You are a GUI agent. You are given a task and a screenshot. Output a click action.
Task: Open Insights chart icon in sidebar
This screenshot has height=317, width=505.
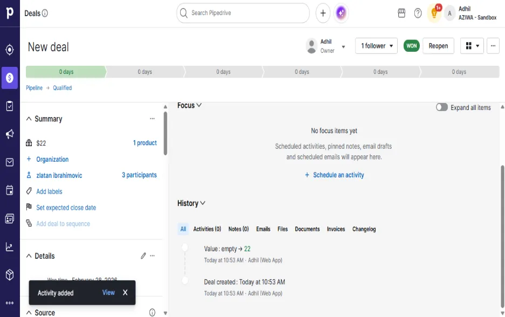10,247
